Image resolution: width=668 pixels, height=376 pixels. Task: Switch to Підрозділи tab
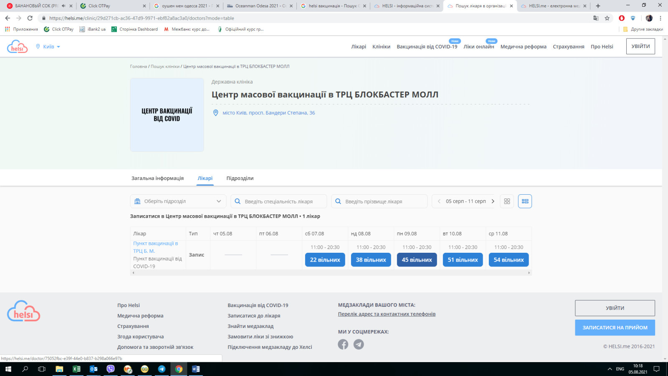pos(240,178)
